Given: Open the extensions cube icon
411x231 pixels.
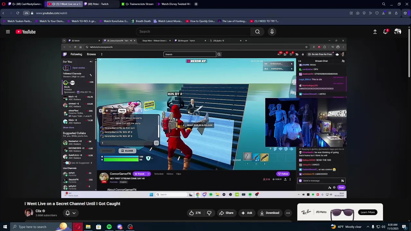Looking at the screenshot, I should click(x=405, y=13).
